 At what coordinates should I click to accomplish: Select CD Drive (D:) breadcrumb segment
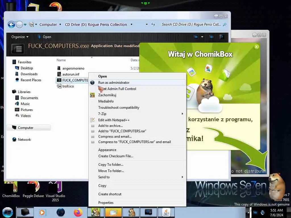[96, 24]
